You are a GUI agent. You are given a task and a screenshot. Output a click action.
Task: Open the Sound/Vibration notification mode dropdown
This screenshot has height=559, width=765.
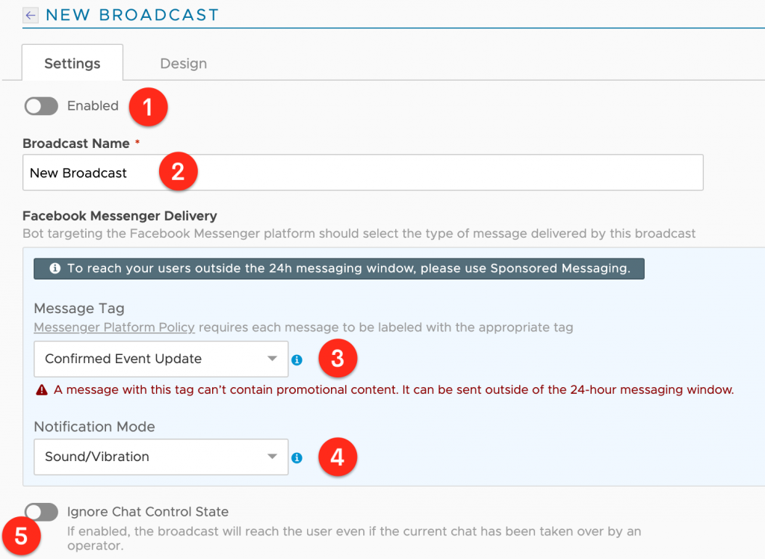161,457
